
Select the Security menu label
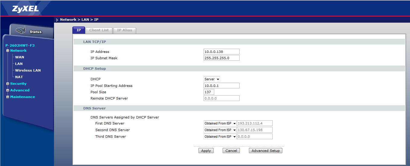tap(18, 84)
